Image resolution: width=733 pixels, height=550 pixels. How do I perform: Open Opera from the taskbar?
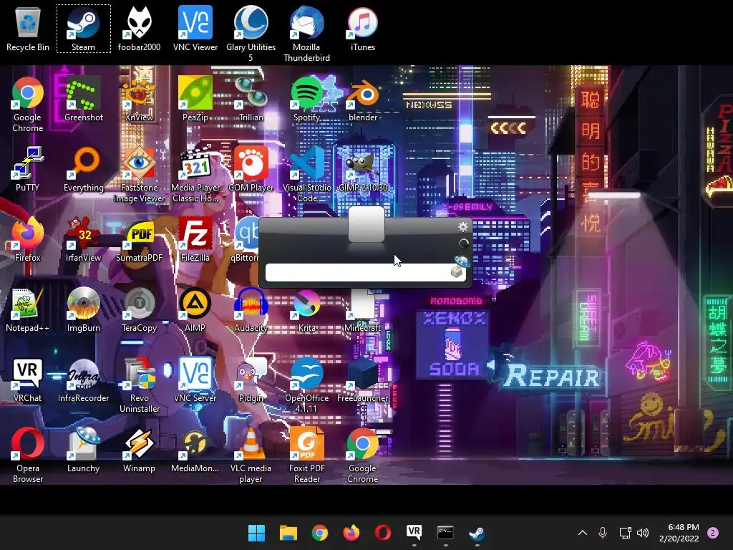(382, 533)
